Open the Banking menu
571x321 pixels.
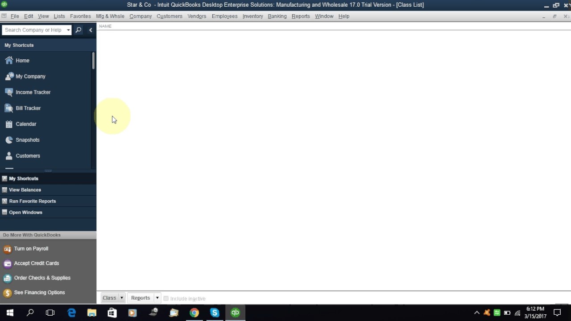[x=277, y=16]
